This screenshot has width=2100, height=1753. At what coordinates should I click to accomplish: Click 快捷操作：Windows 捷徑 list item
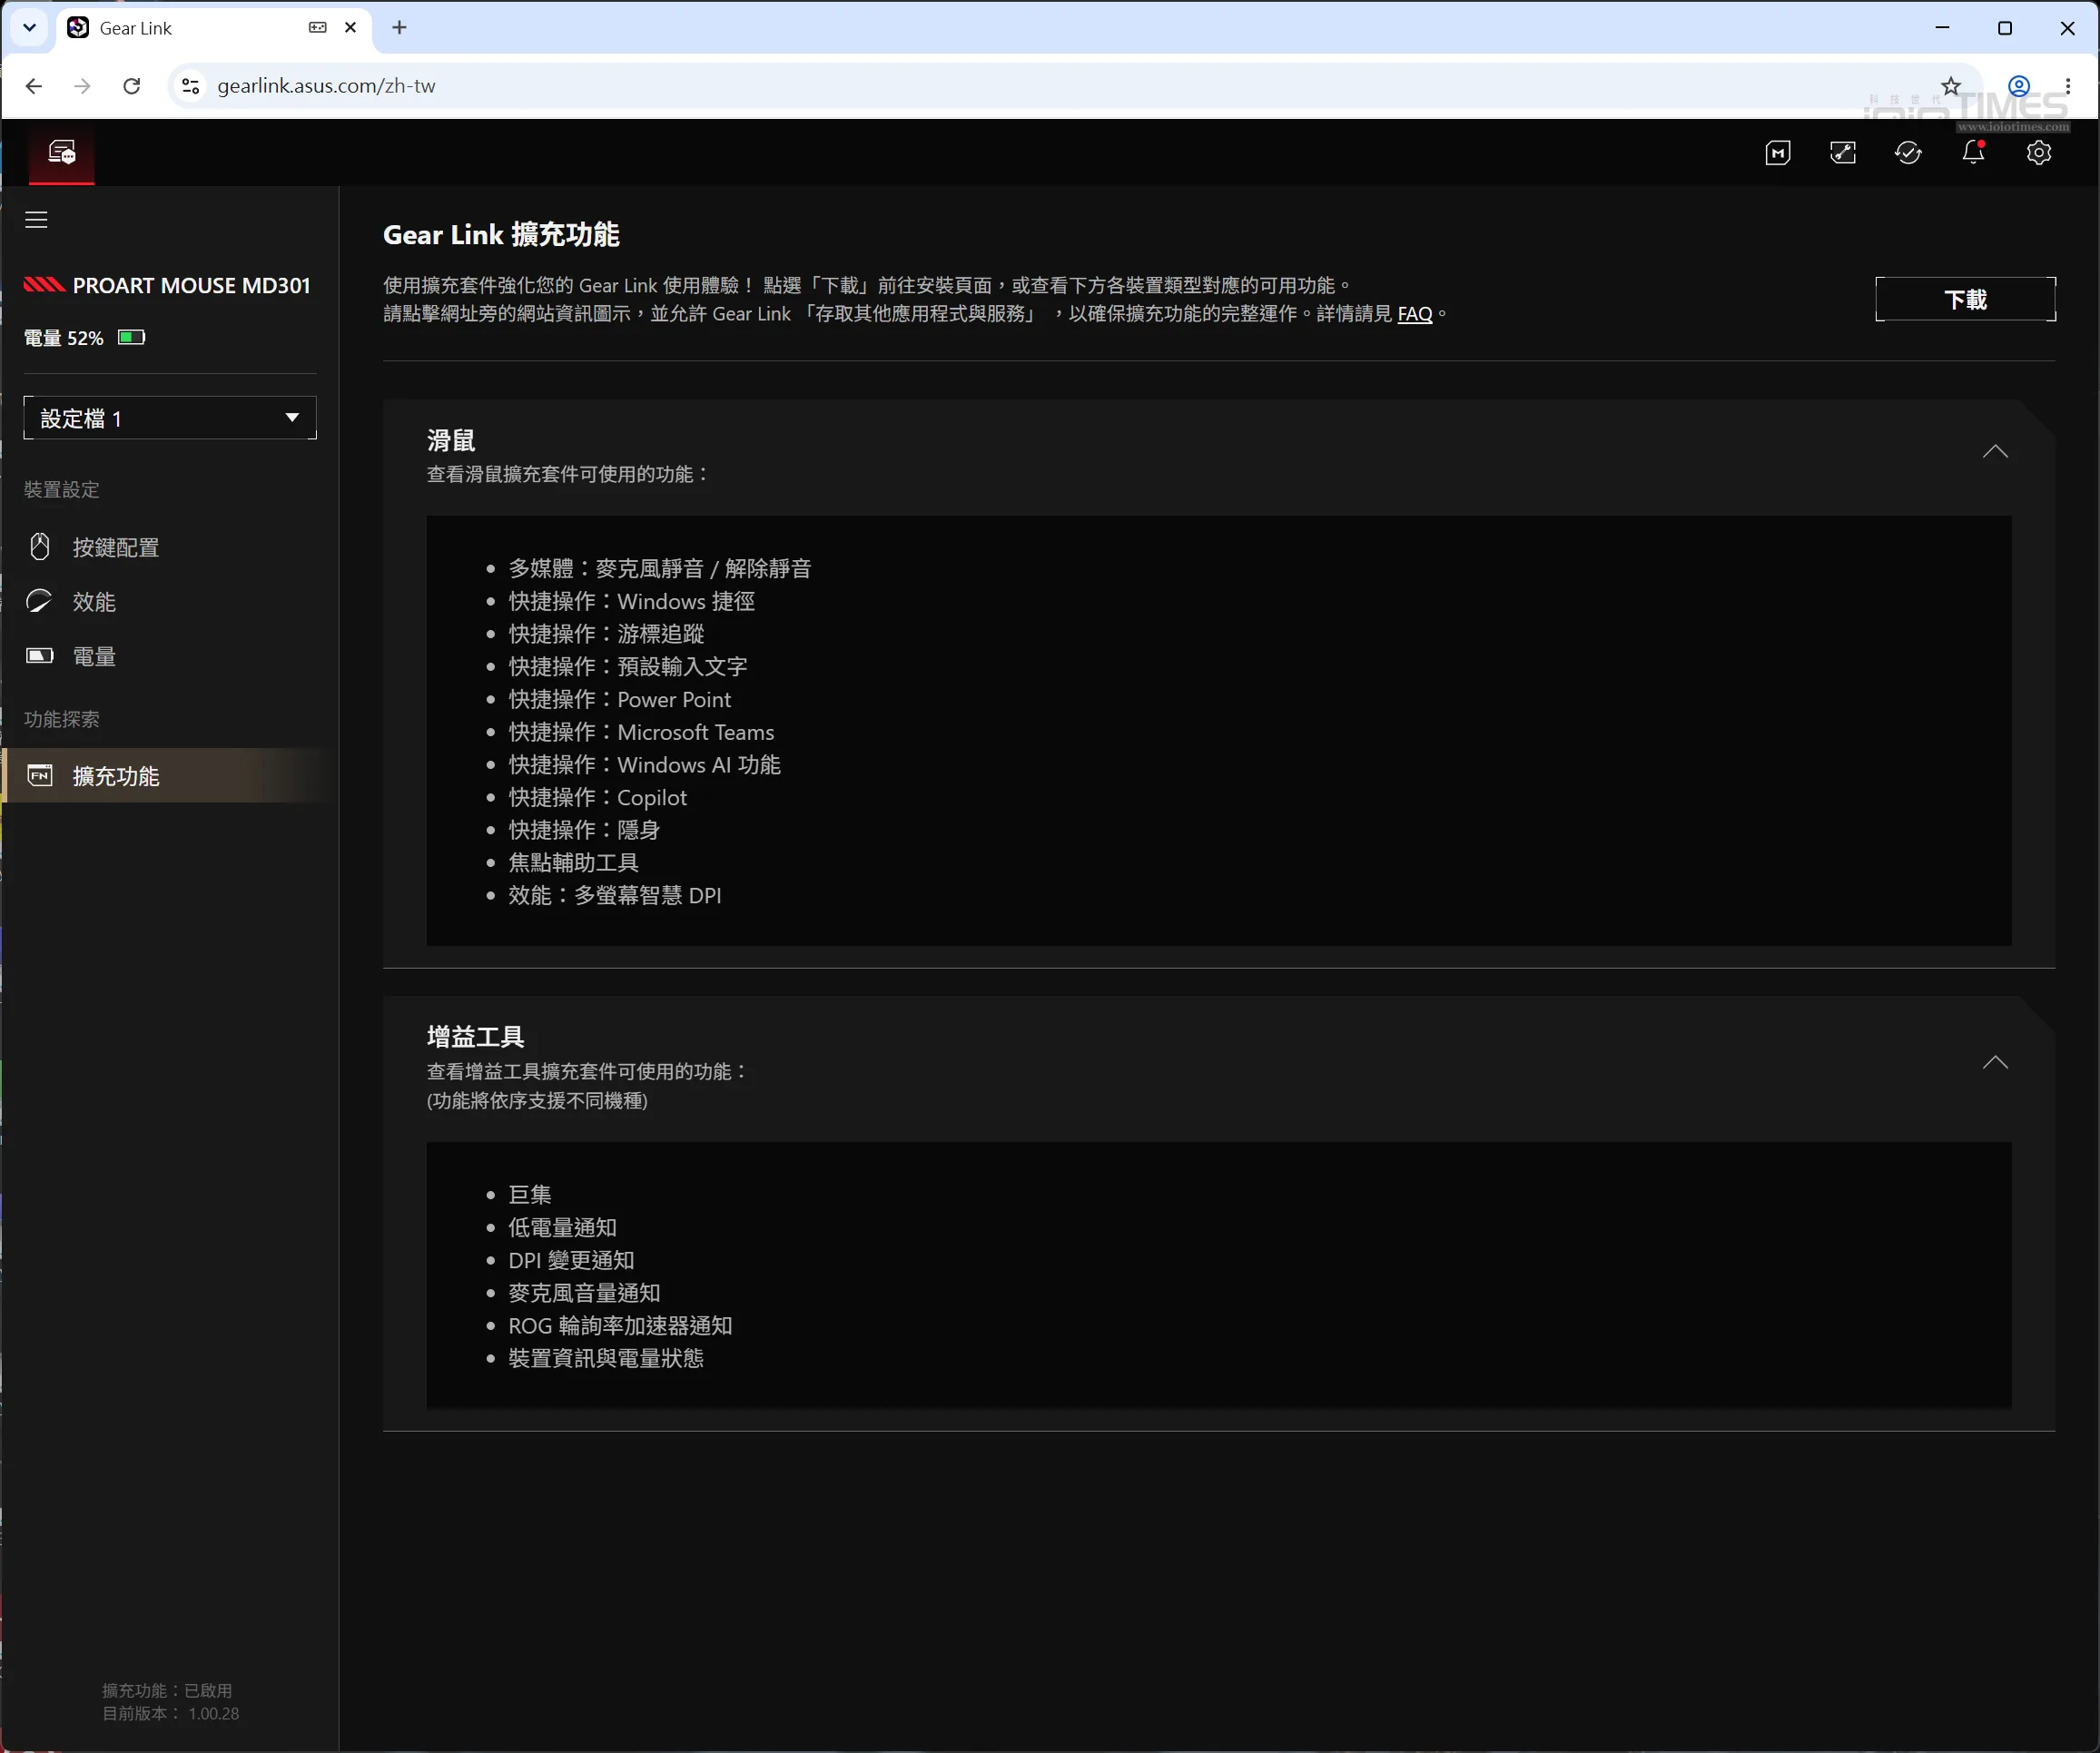click(632, 602)
